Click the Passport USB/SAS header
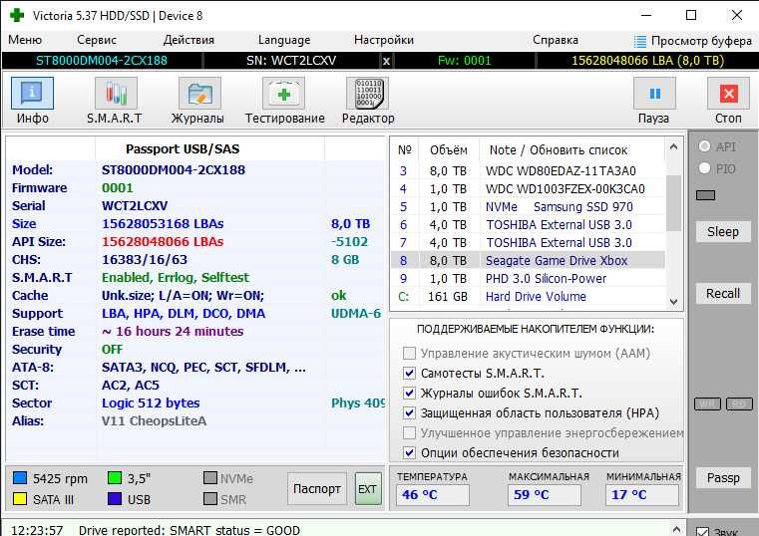The image size is (759, 536). tap(183, 148)
